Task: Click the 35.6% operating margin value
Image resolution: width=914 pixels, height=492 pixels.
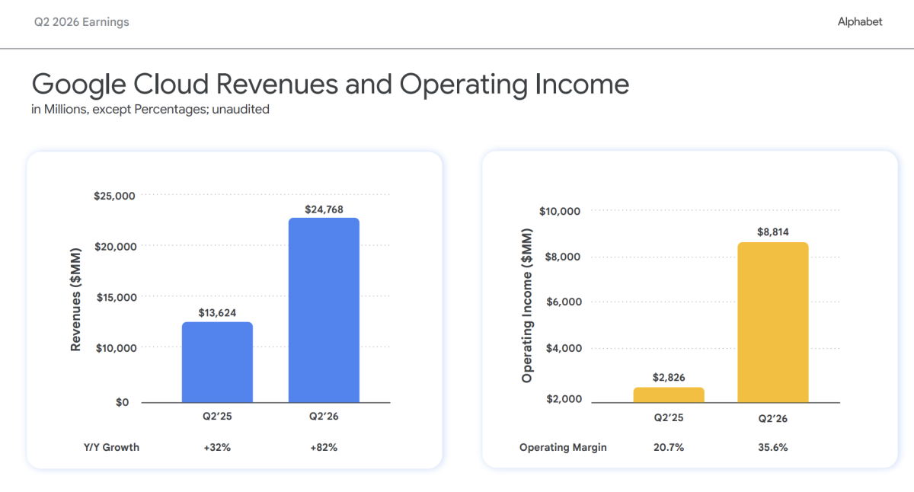Action: (772, 447)
